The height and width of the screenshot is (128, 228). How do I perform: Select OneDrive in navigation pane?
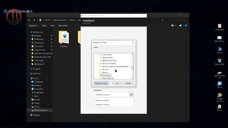coord(35,74)
